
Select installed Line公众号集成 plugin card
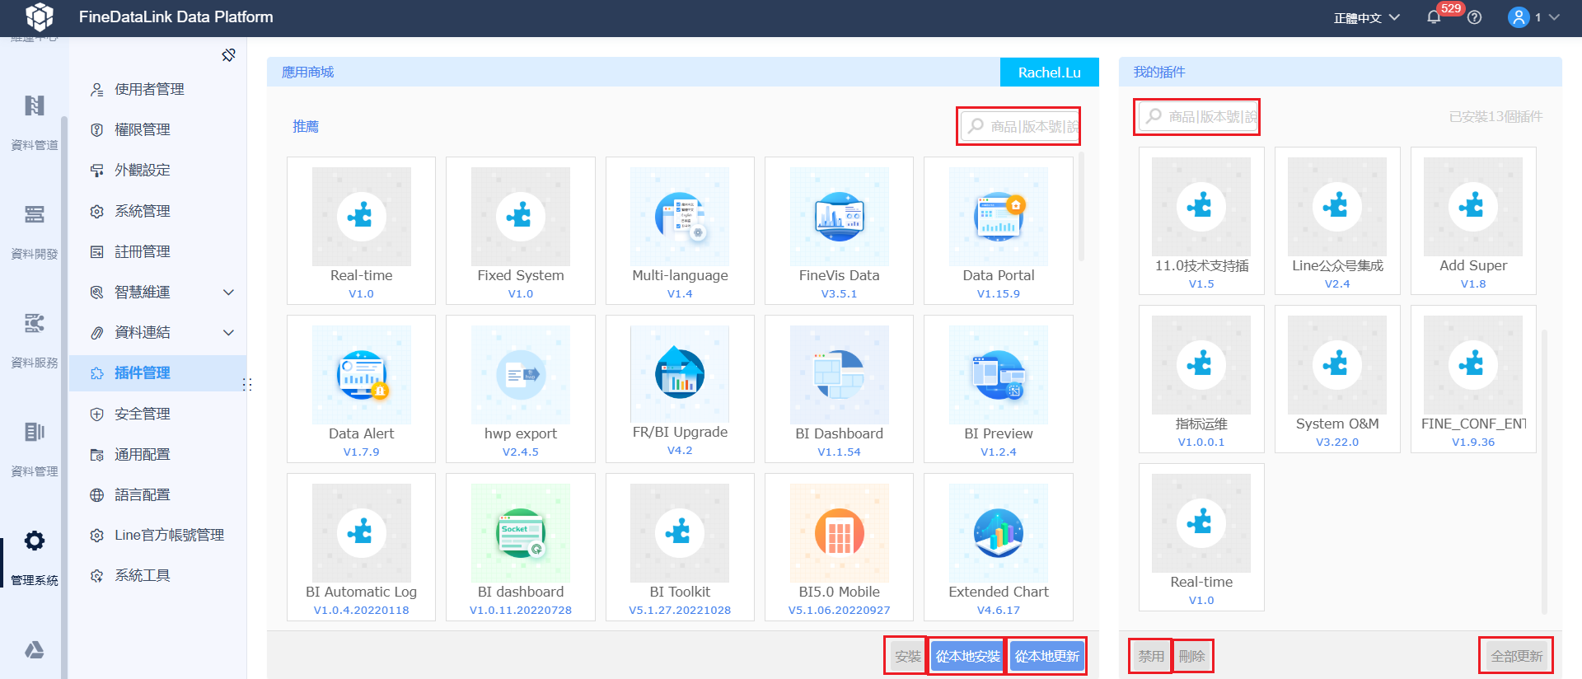tap(1337, 221)
